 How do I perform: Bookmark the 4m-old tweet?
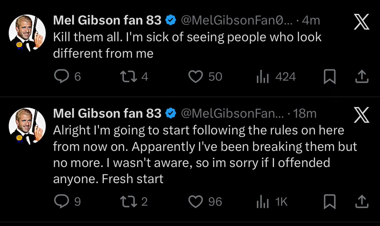pyautogui.click(x=329, y=77)
